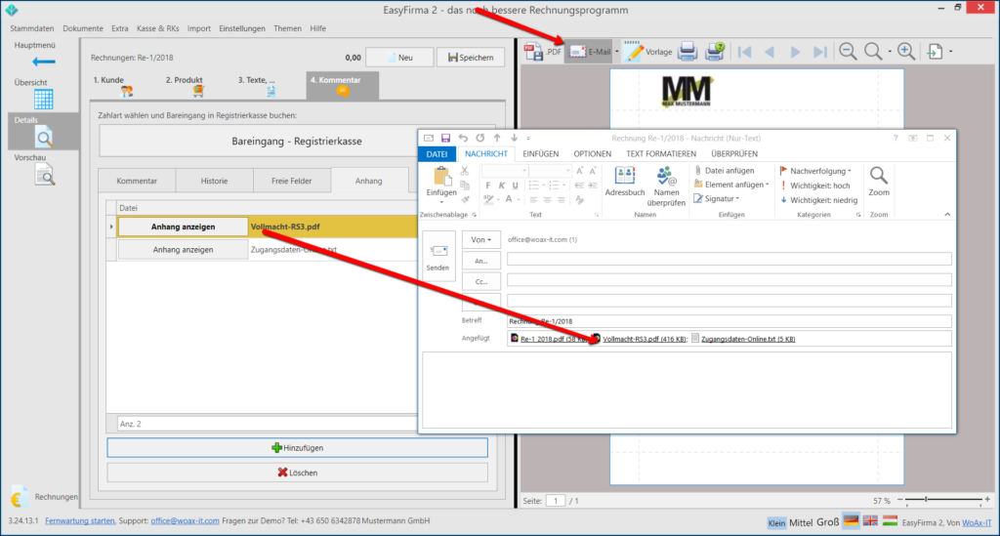Image resolution: width=1000 pixels, height=536 pixels.
Task: Click the Vorschau sidebar icon
Action: (x=43, y=171)
